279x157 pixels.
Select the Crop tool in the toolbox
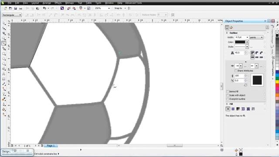[4, 33]
